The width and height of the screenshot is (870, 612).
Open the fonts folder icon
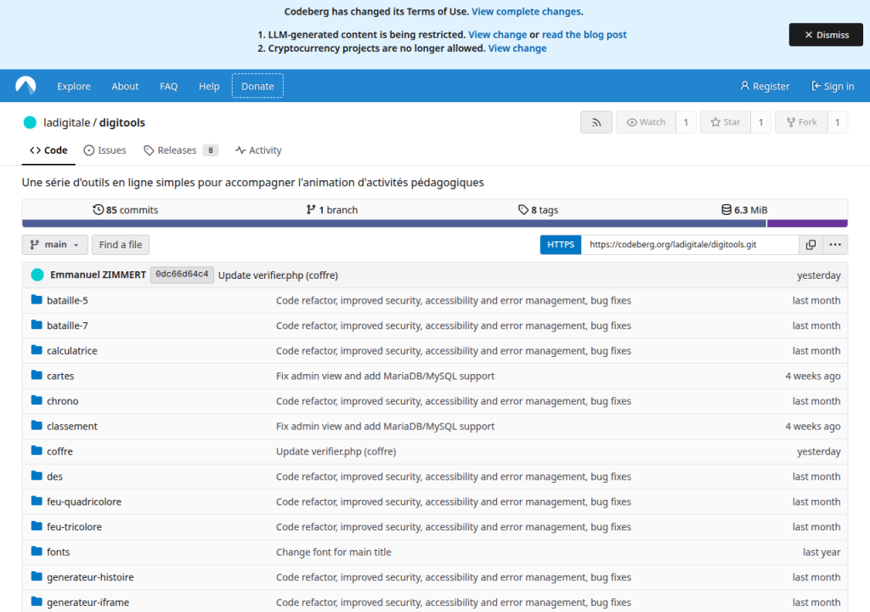(37, 552)
